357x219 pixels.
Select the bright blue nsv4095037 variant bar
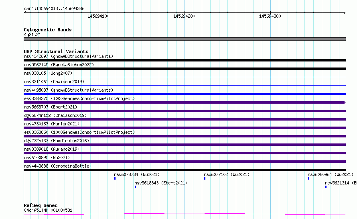[185, 94]
